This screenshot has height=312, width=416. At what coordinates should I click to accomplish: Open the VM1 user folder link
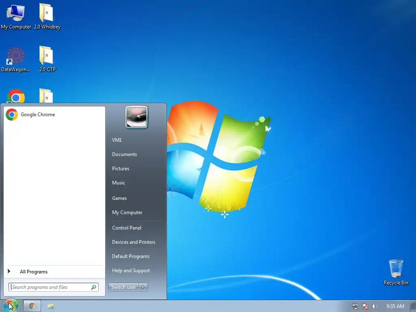point(117,140)
